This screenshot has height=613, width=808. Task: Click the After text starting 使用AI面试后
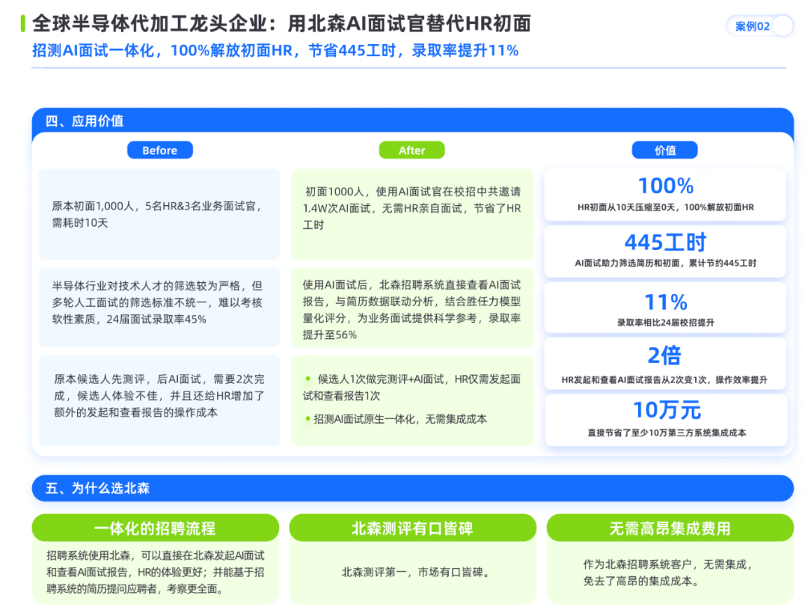tap(411, 310)
